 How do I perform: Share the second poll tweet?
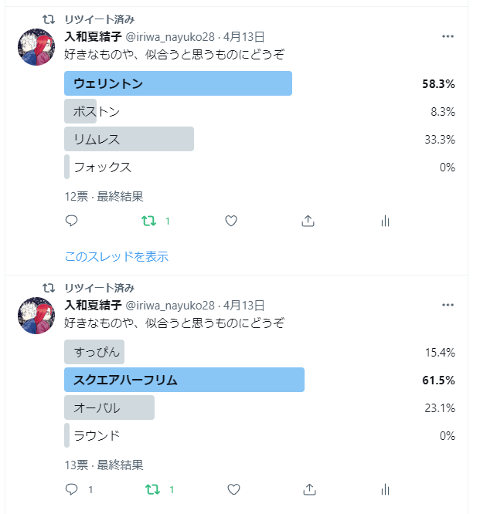pyautogui.click(x=309, y=489)
